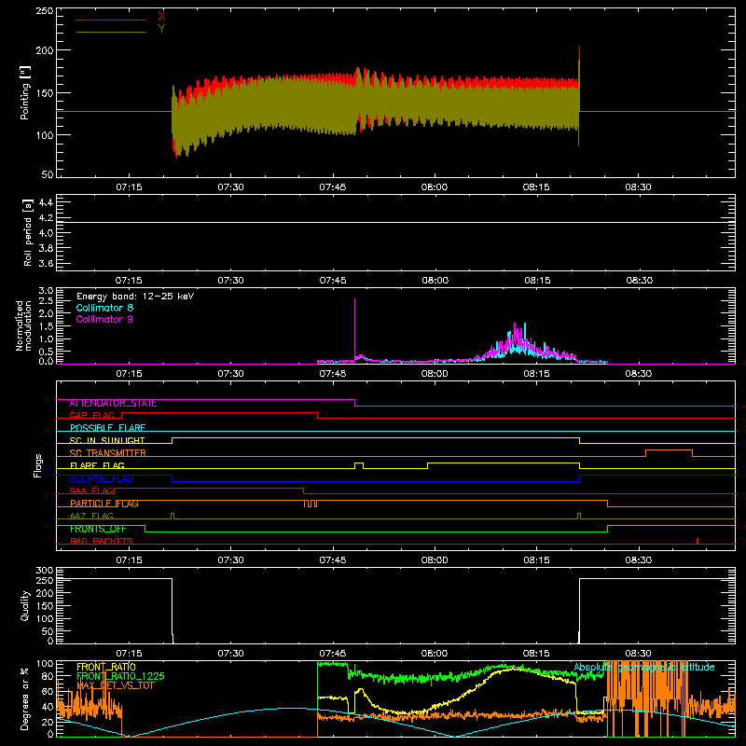Click 'Absolute geomagnetic latitude' cyan label
The image size is (746, 746).
(644, 667)
